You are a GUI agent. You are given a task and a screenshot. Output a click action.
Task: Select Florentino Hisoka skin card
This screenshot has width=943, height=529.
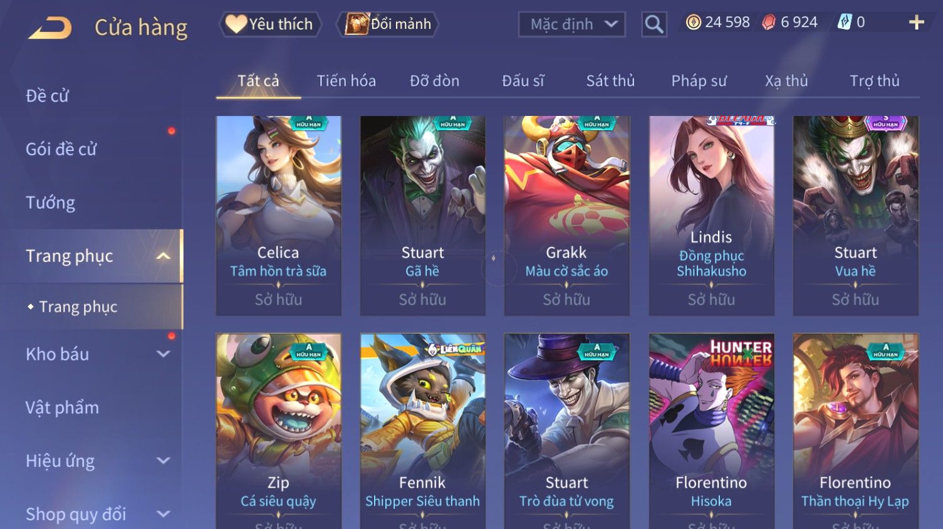coord(711,431)
